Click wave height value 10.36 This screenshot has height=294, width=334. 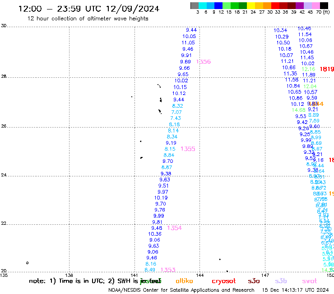155,234
